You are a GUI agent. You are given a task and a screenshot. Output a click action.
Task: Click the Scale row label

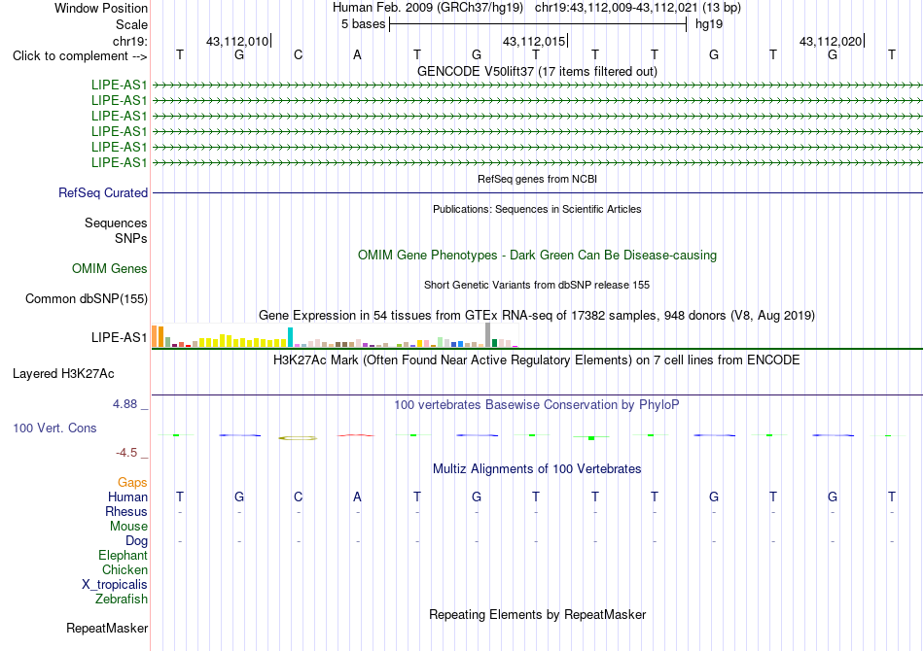pyautogui.click(x=132, y=24)
